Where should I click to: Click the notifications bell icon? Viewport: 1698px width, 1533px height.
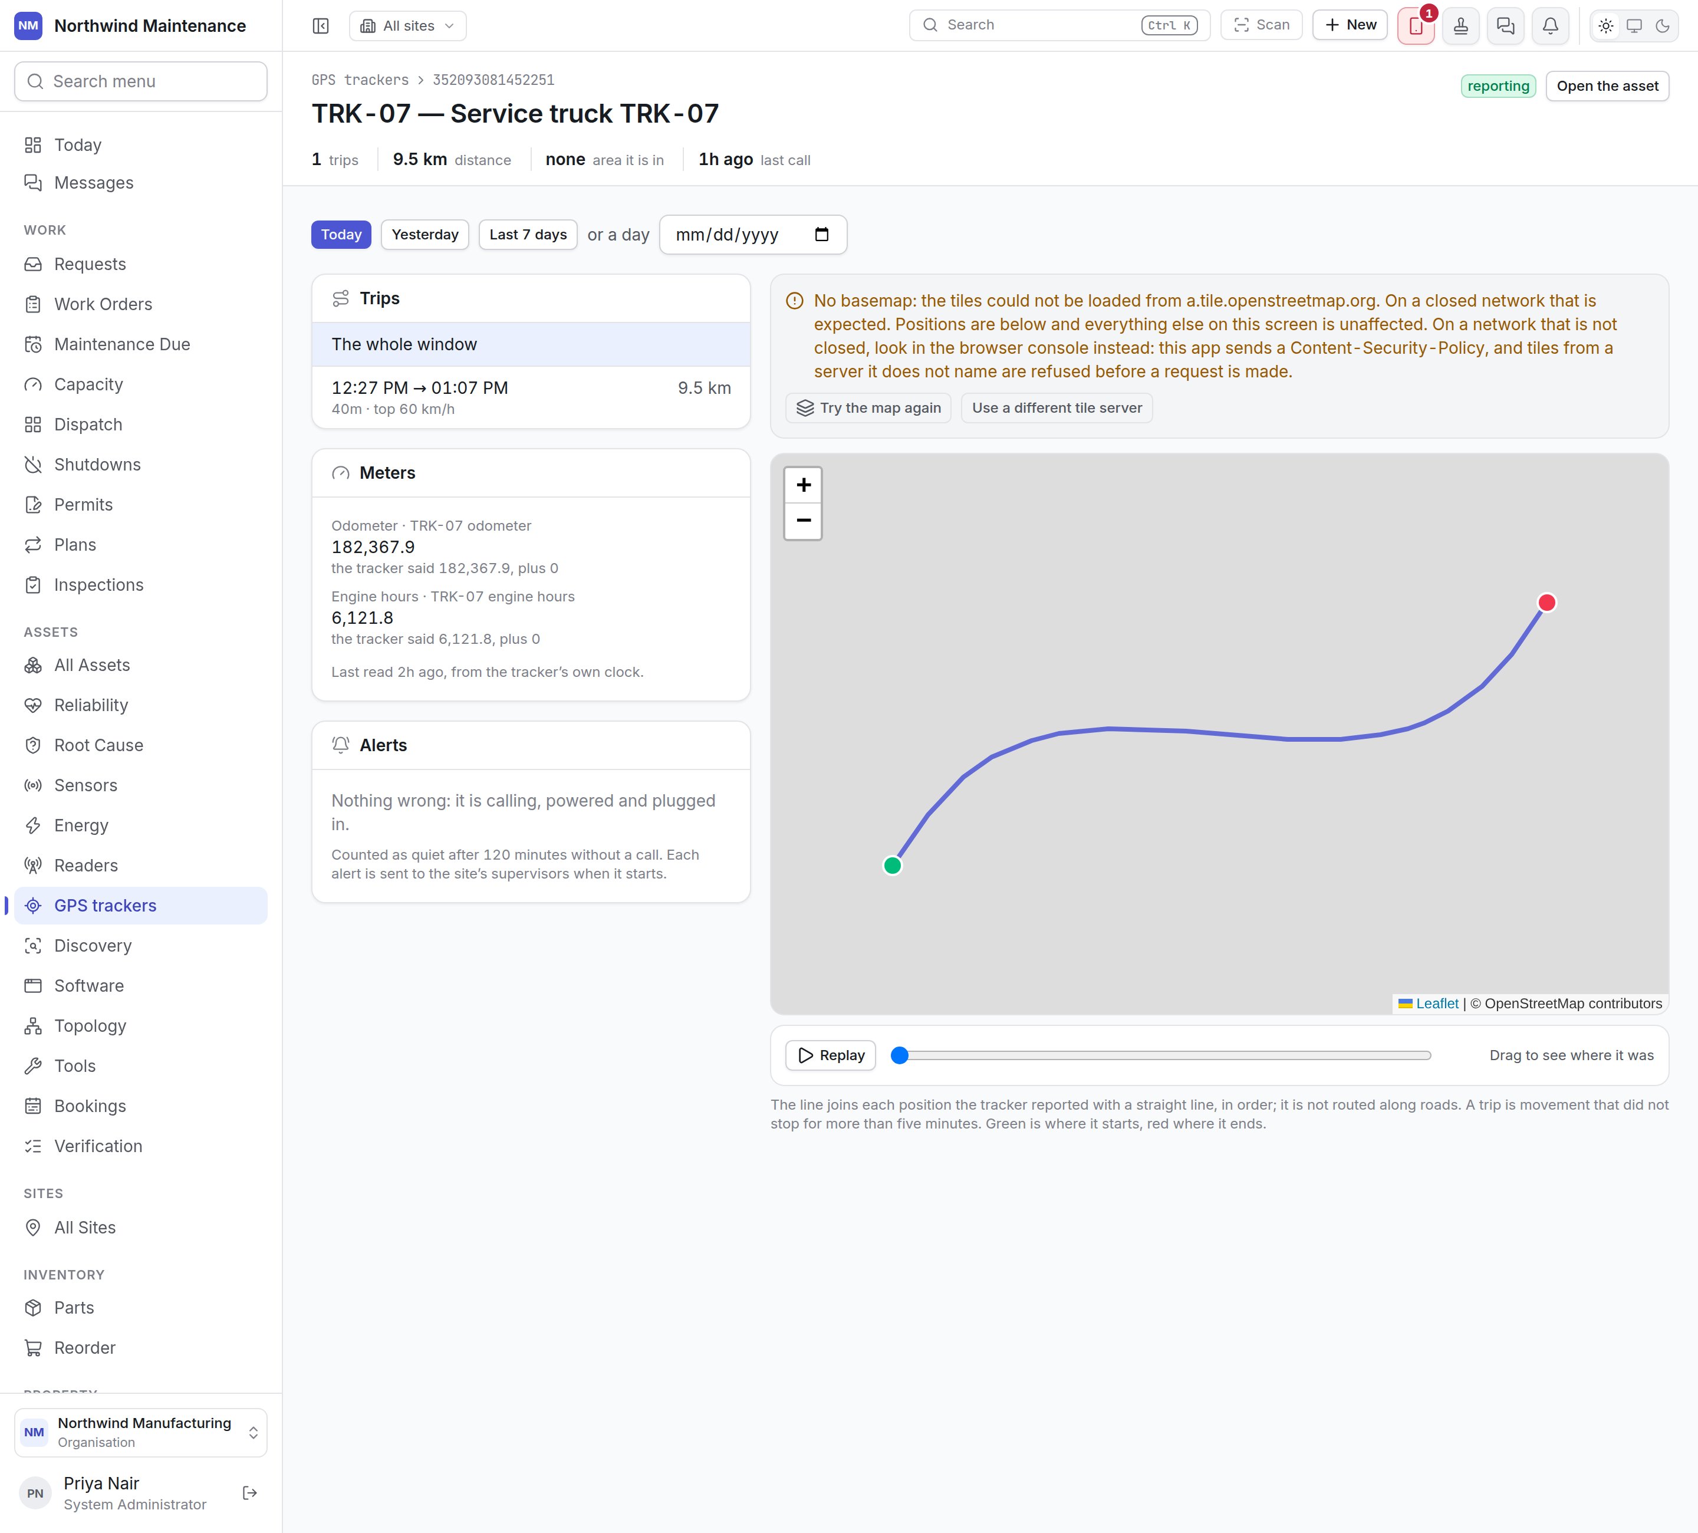(x=1550, y=25)
